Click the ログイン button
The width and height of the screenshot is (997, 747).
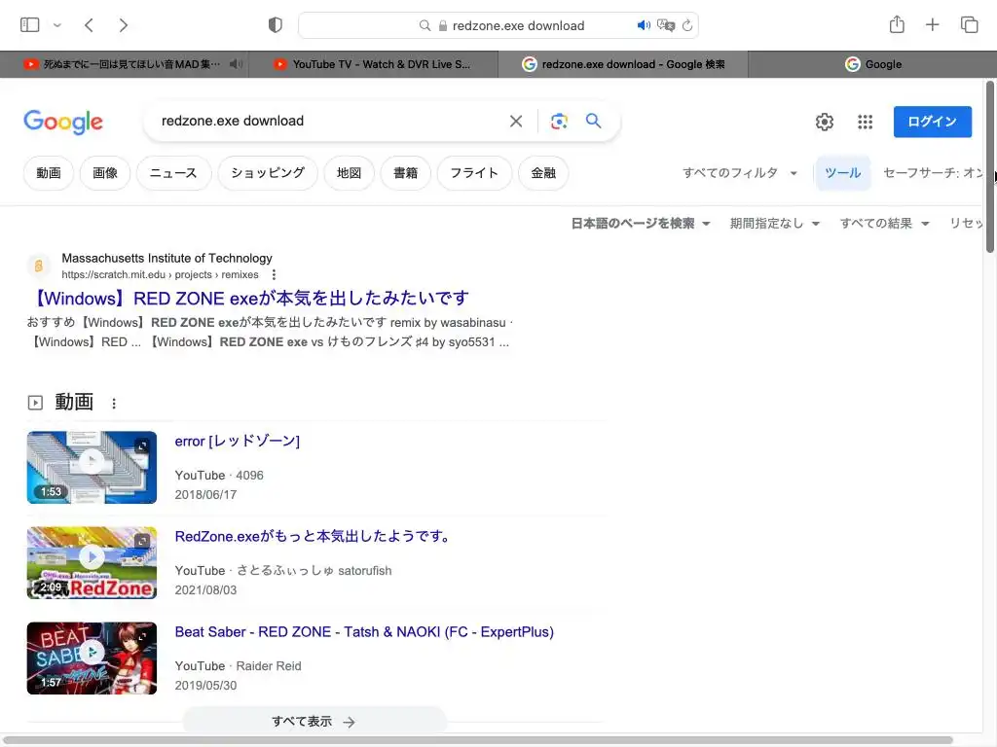[932, 122]
